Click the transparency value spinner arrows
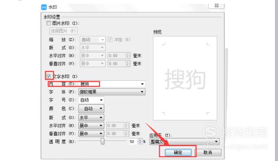 coord(140,141)
